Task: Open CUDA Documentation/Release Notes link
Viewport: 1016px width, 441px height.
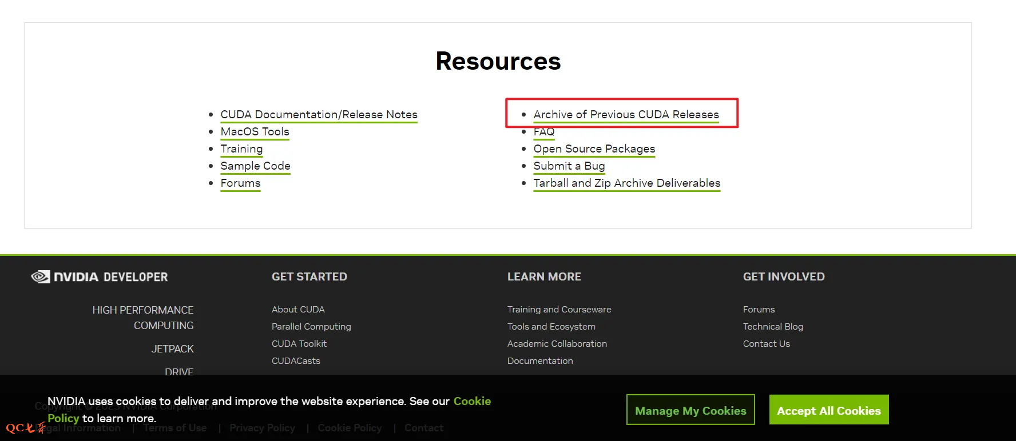Action: pos(319,114)
